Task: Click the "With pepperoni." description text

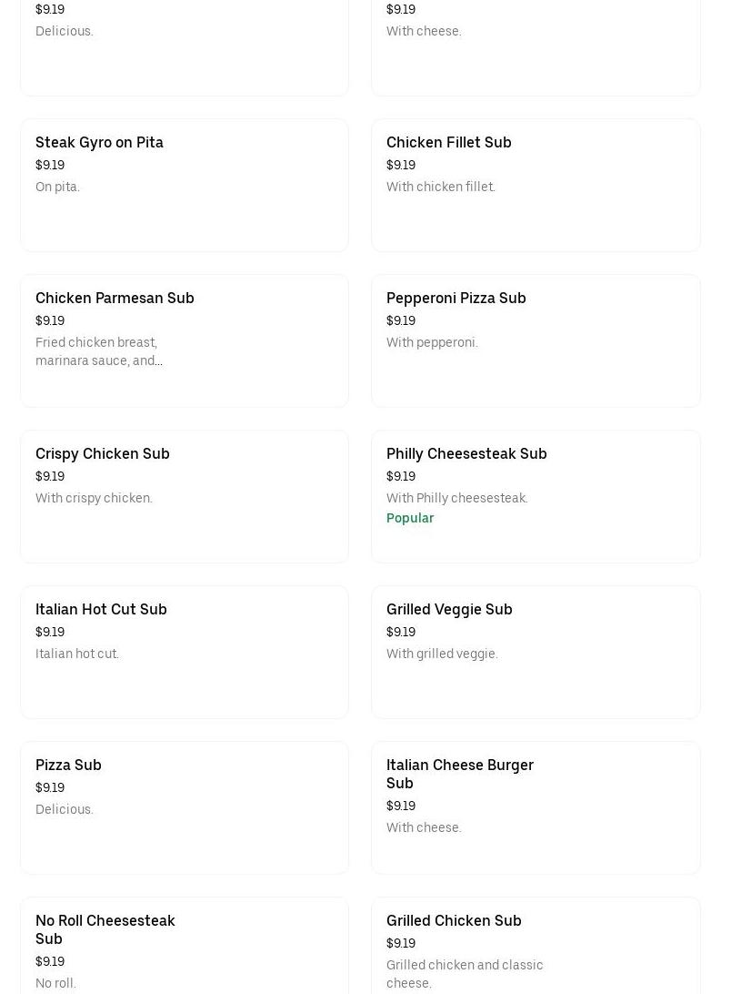Action: 432,342
